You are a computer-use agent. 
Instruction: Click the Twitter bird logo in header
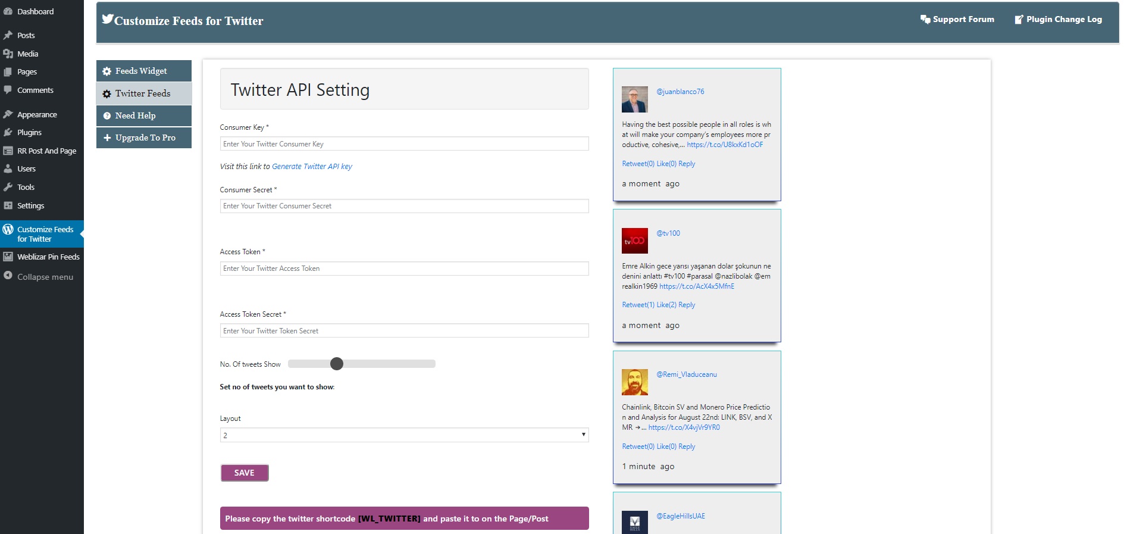[107, 19]
